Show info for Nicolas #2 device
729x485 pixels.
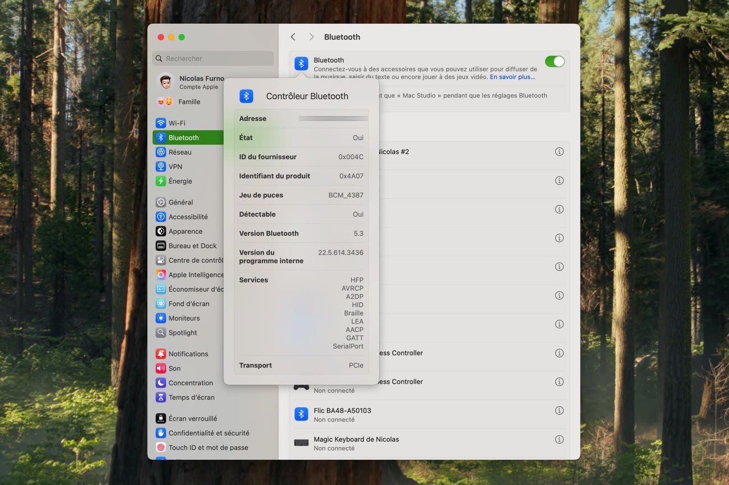[559, 152]
